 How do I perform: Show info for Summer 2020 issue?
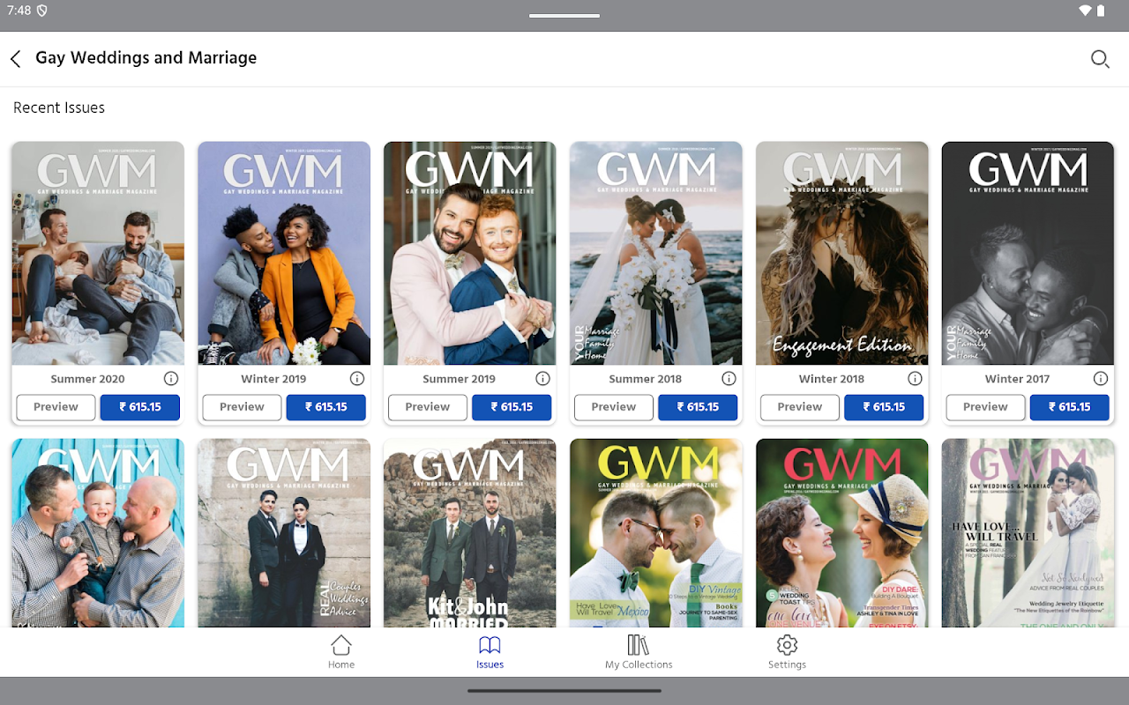(171, 379)
